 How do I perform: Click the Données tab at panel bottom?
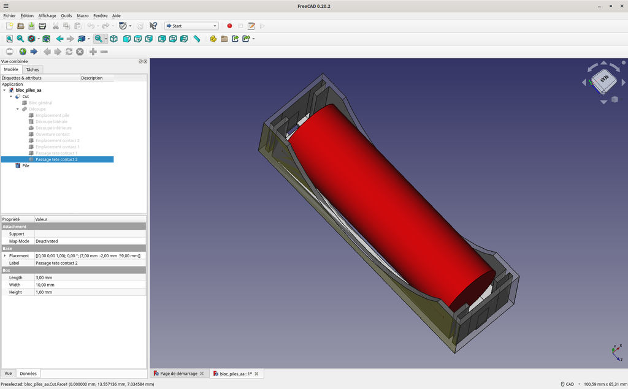28,373
